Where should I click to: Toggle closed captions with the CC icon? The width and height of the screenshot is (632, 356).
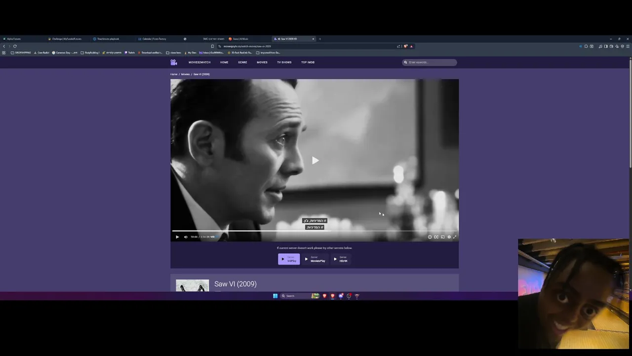pyautogui.click(x=436, y=237)
